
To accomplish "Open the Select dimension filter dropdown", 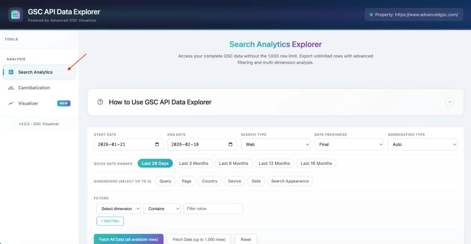I will click(119, 209).
